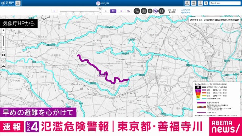Click the print icon in the header
Screen dimensions: 242x136
194,3
